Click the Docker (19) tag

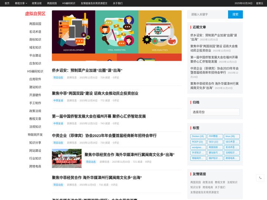[x=198, y=136]
